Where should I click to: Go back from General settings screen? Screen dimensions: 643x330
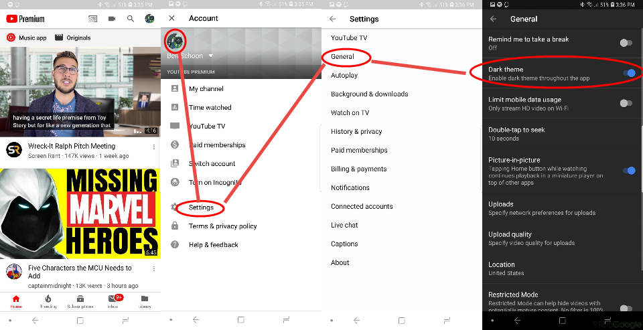point(494,19)
